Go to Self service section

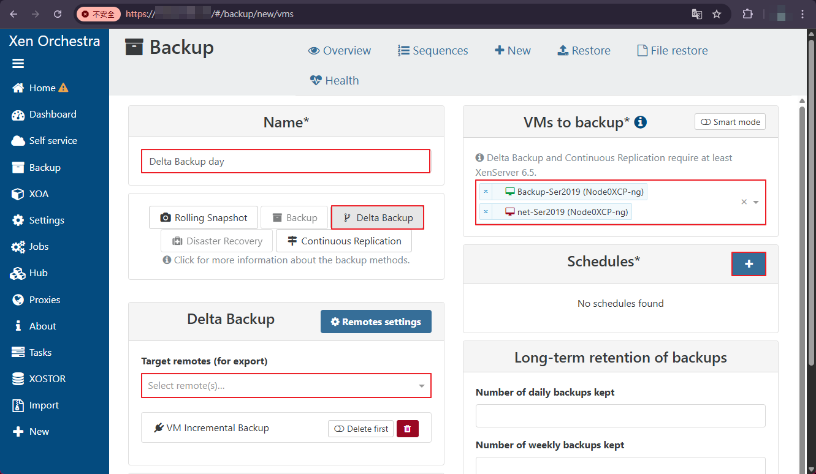[x=44, y=141]
